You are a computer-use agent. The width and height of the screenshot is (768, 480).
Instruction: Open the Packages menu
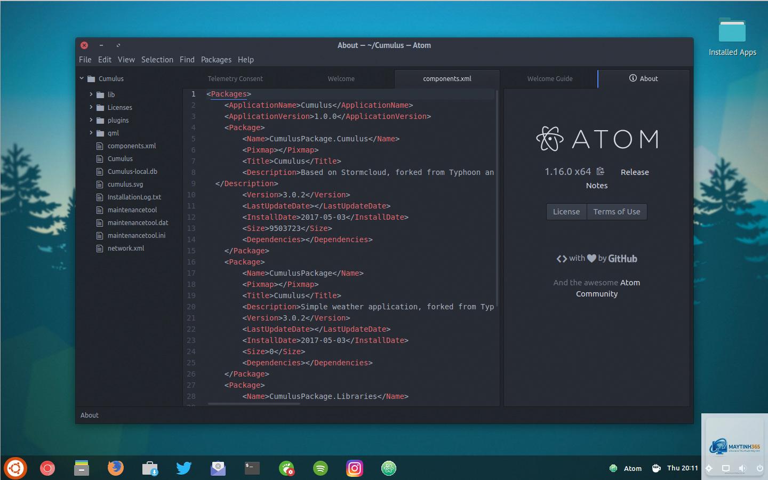click(x=216, y=60)
